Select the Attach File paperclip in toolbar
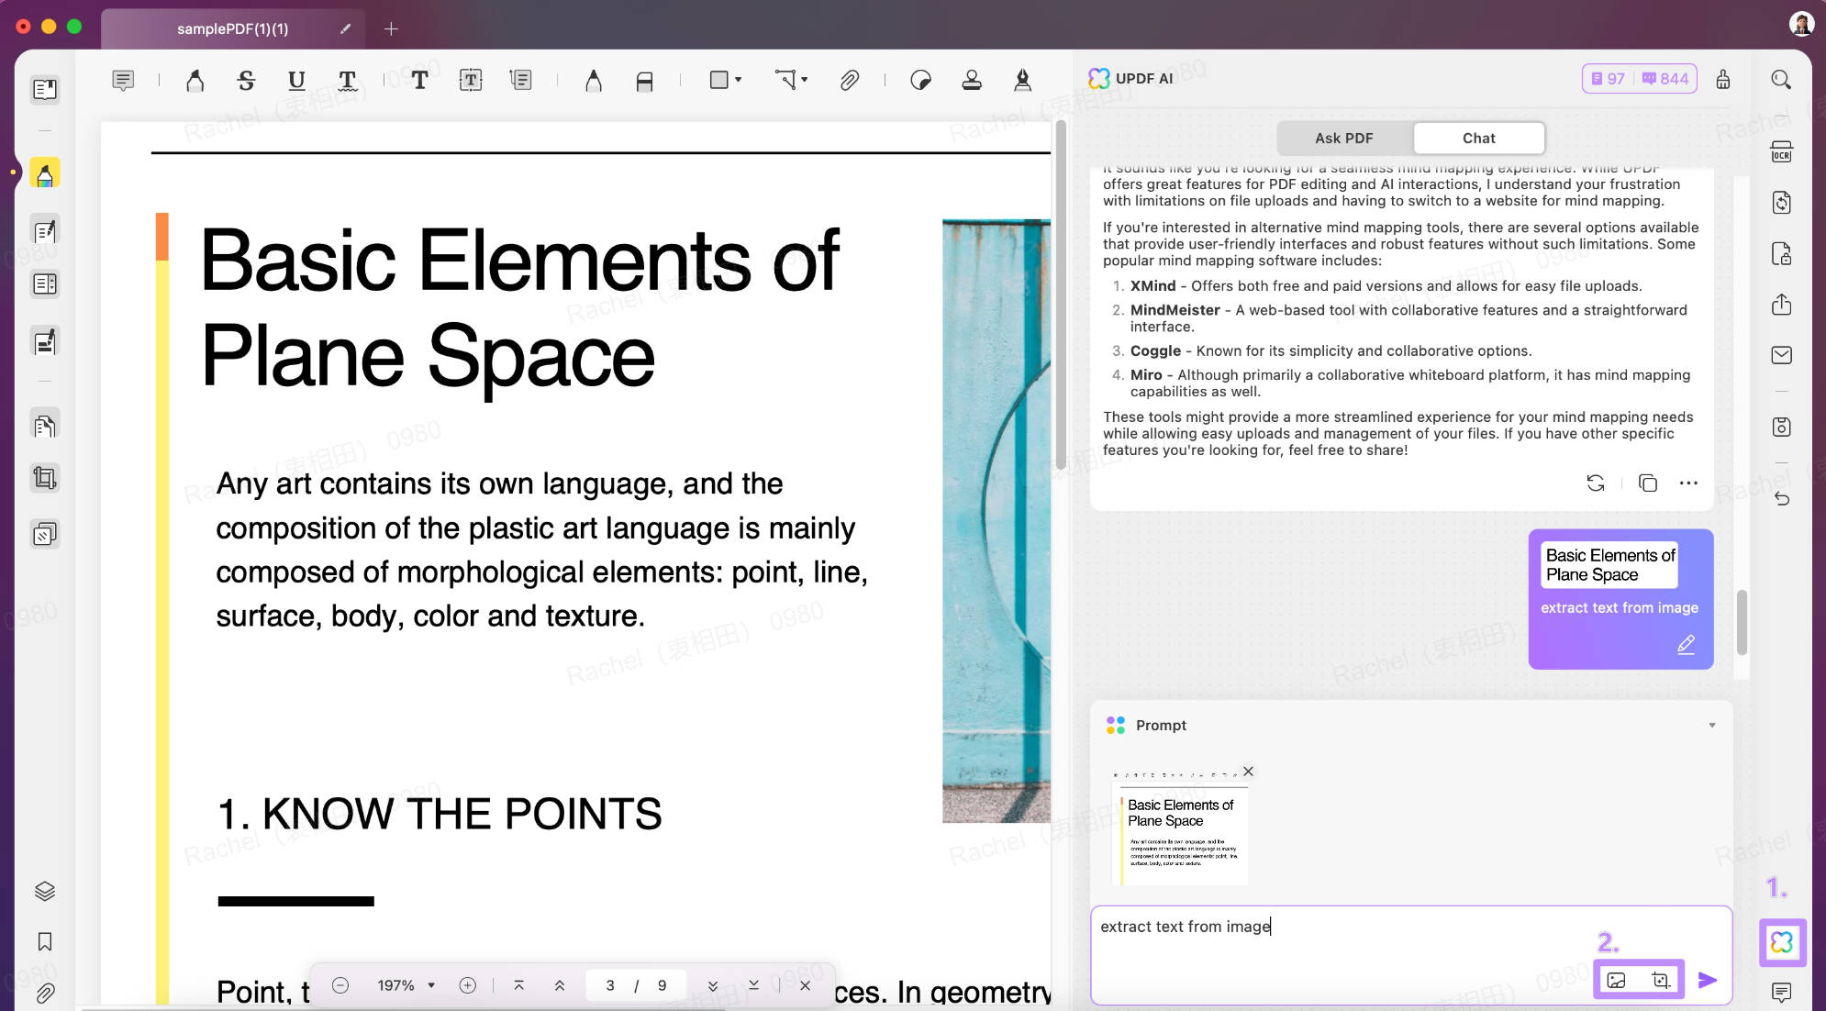The height and width of the screenshot is (1011, 1826). click(849, 81)
